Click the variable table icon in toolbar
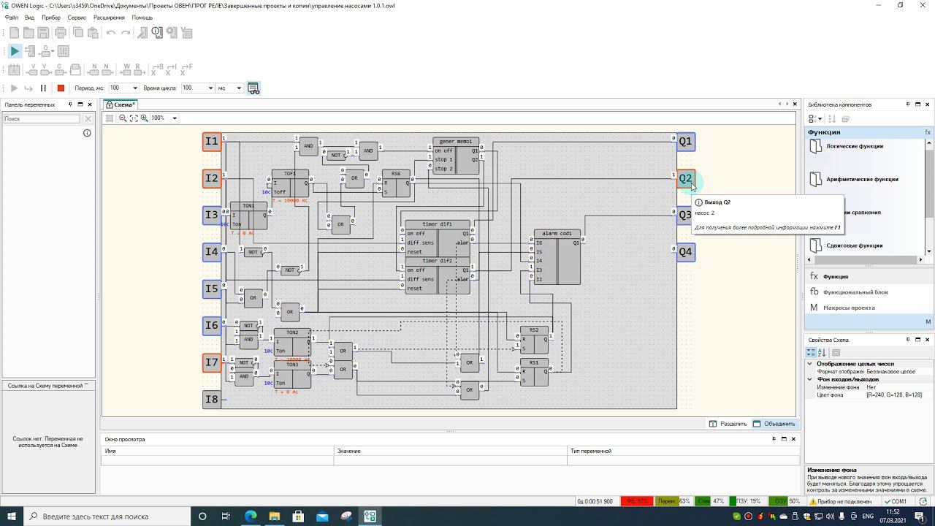 pos(186,32)
